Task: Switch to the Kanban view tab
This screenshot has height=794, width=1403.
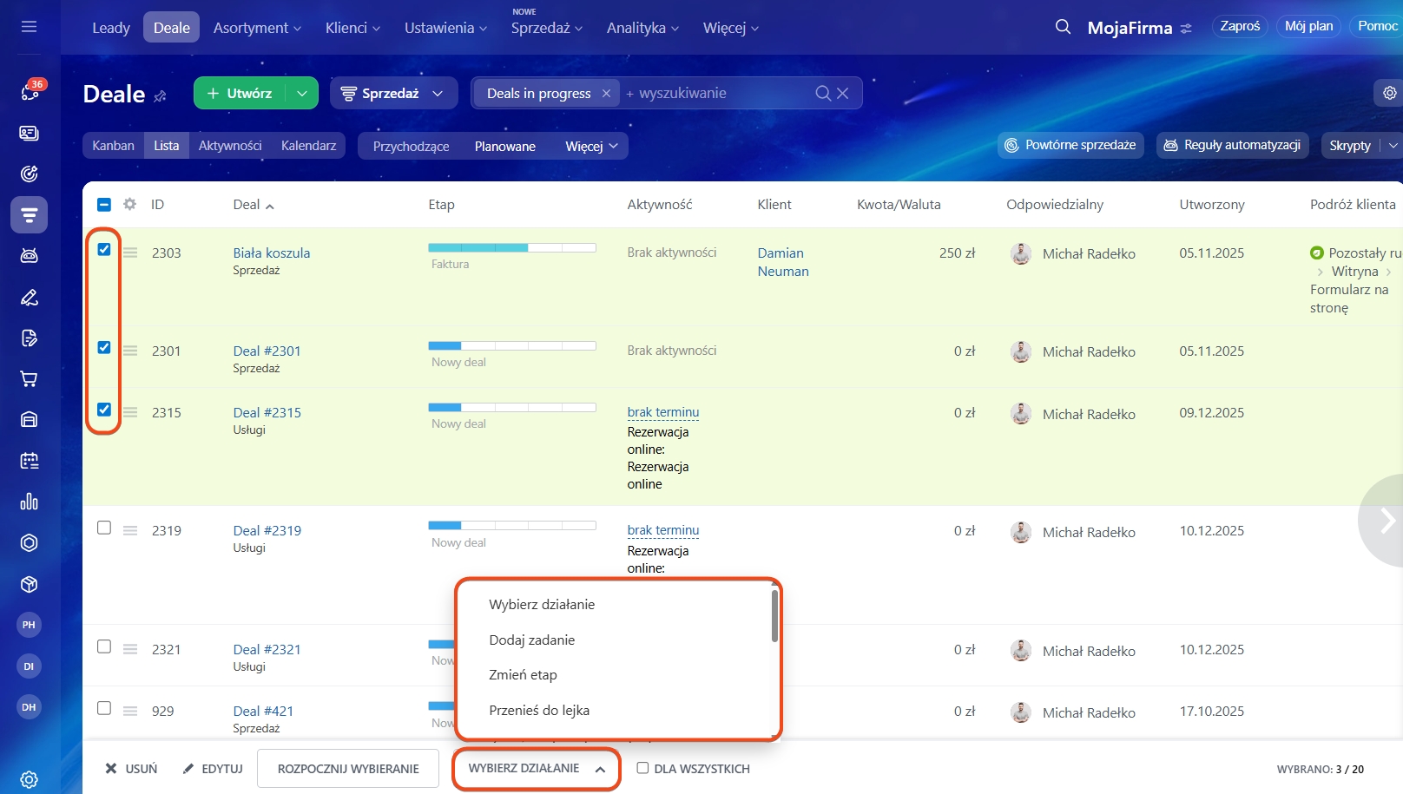Action: point(114,146)
